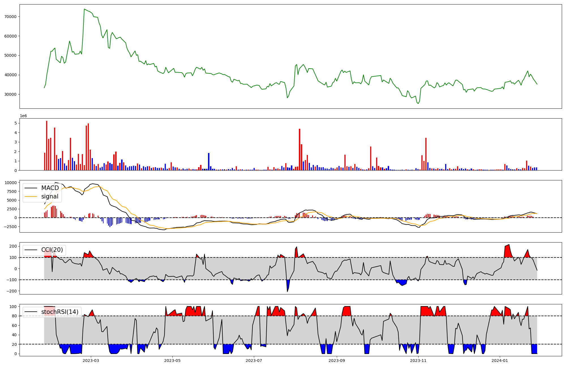Click the stochRSI(14) legend label
The height and width of the screenshot is (367, 566).
(60, 312)
